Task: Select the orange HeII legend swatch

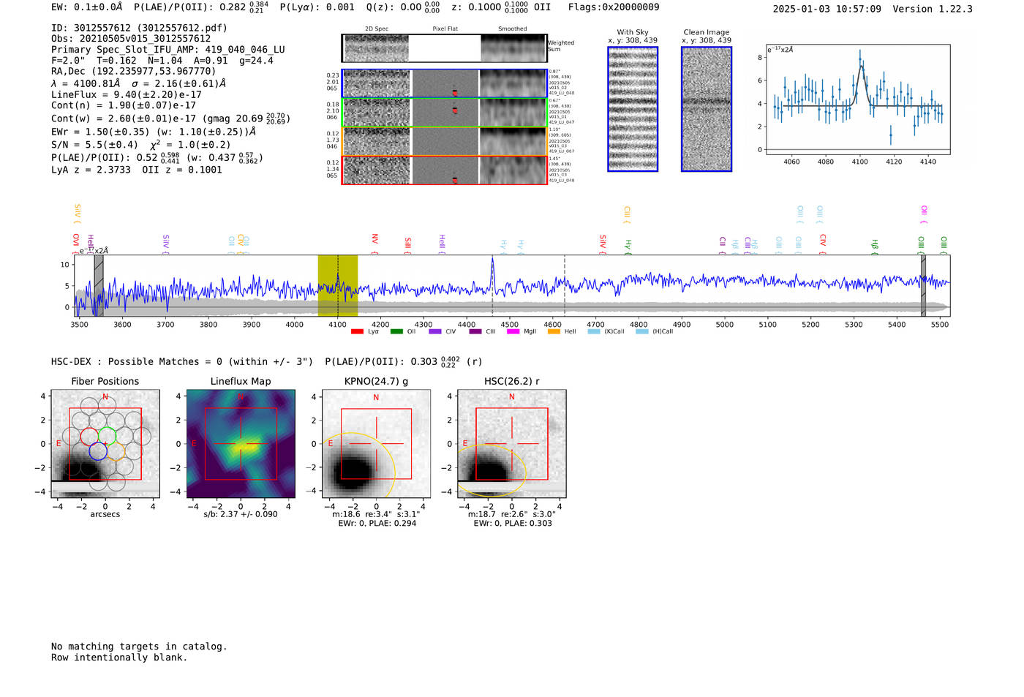Action: point(554,331)
